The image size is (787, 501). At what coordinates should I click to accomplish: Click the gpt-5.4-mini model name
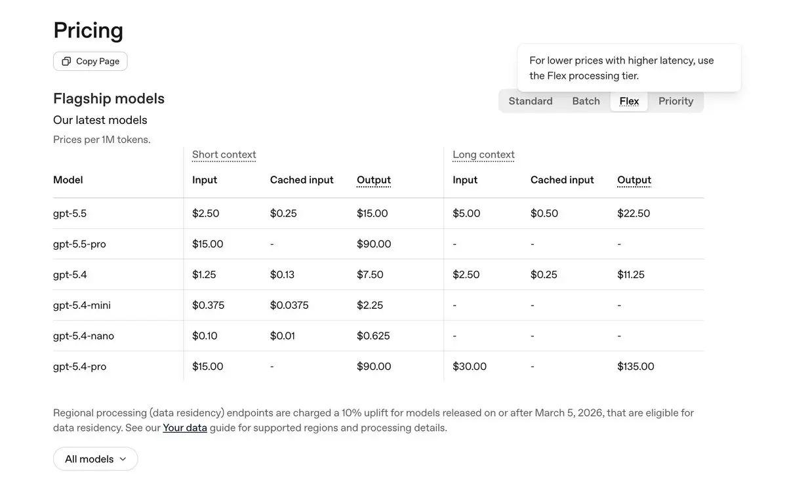(82, 305)
